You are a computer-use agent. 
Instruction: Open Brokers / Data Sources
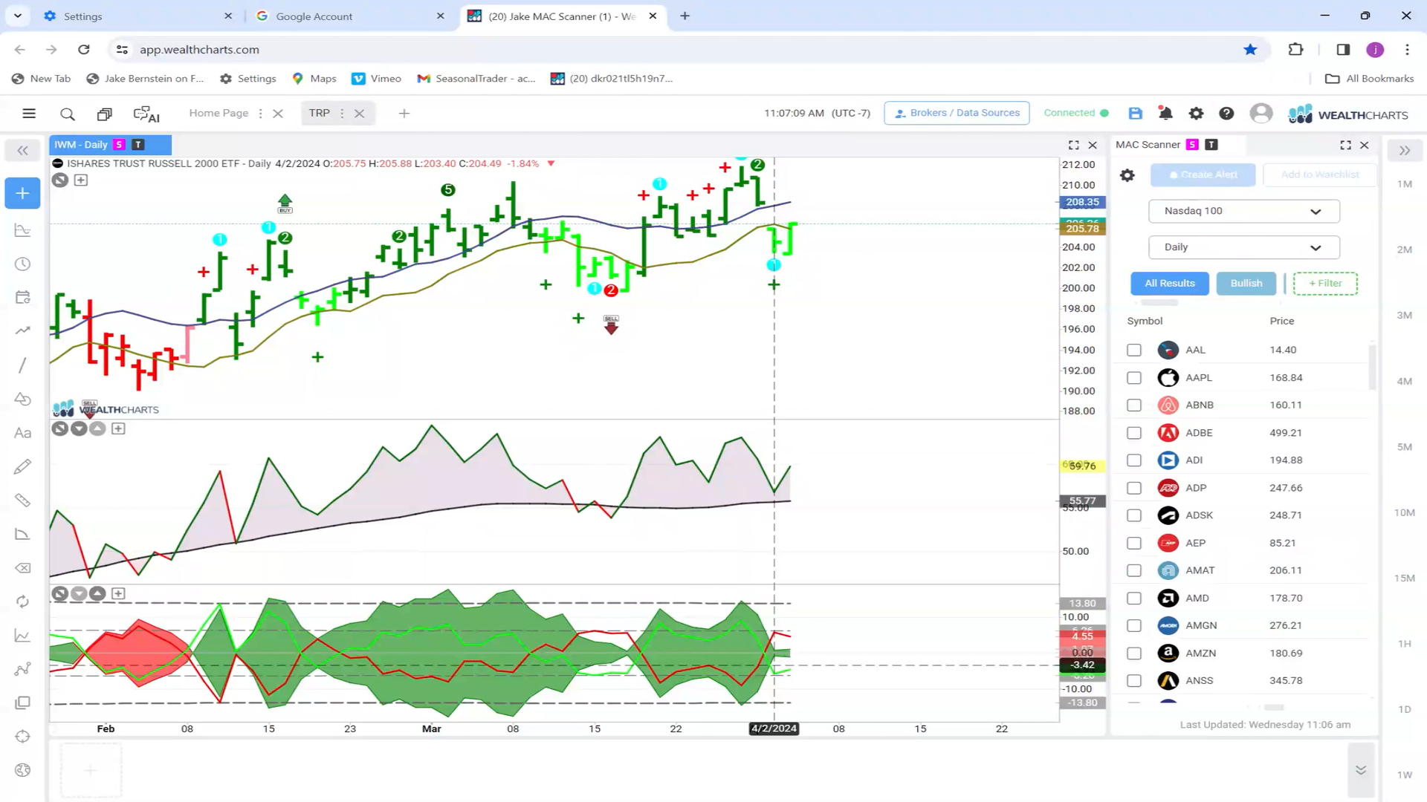pos(957,113)
